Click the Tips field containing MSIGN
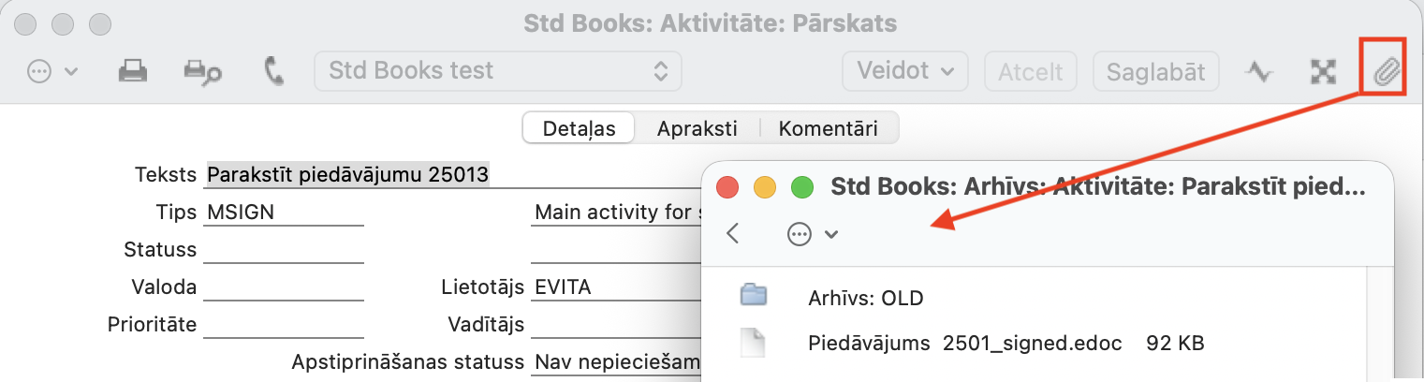The width and height of the screenshot is (1424, 382). (x=283, y=213)
